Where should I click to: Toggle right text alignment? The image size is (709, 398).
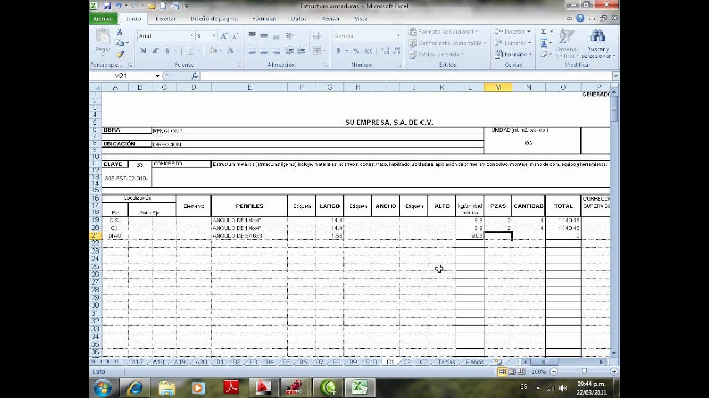pyautogui.click(x=276, y=51)
